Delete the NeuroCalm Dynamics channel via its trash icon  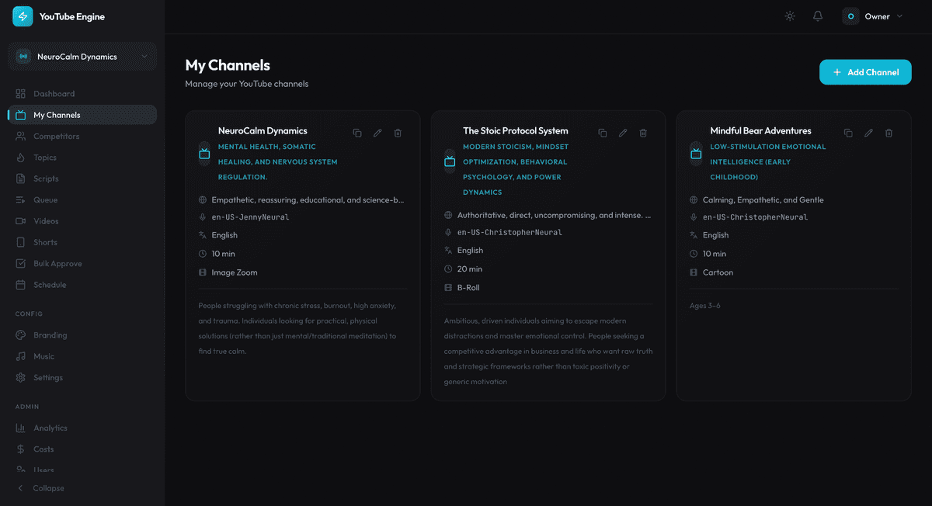[398, 133]
